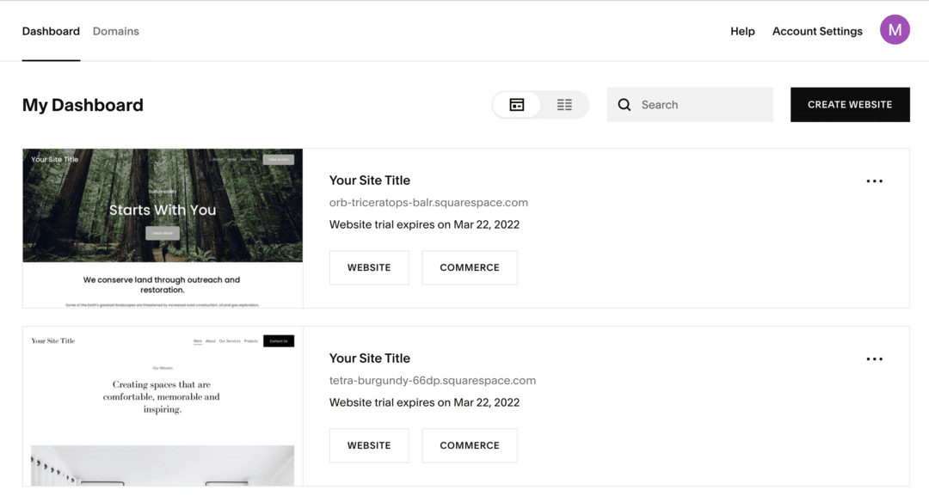Select the Dashboard tab

click(51, 31)
